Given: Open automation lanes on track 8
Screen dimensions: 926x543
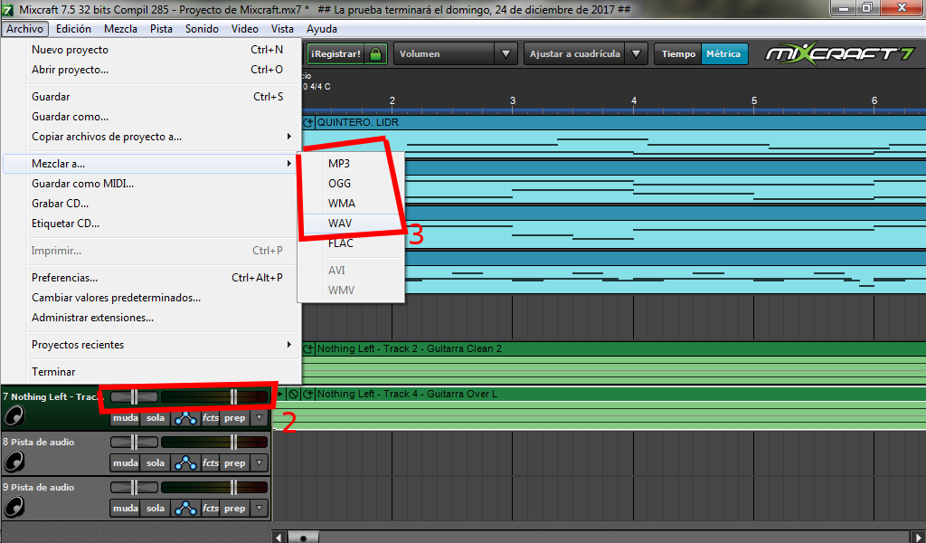Looking at the screenshot, I should pyautogui.click(x=185, y=463).
